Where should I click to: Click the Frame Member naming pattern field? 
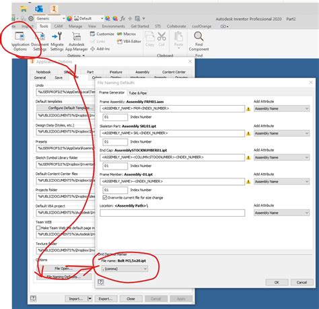pos(172,181)
